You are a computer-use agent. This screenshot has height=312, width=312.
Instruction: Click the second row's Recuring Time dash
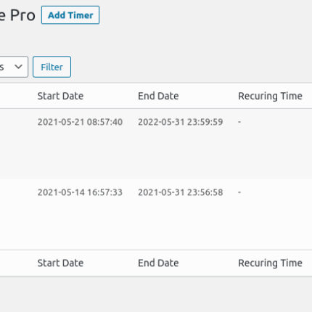click(239, 192)
